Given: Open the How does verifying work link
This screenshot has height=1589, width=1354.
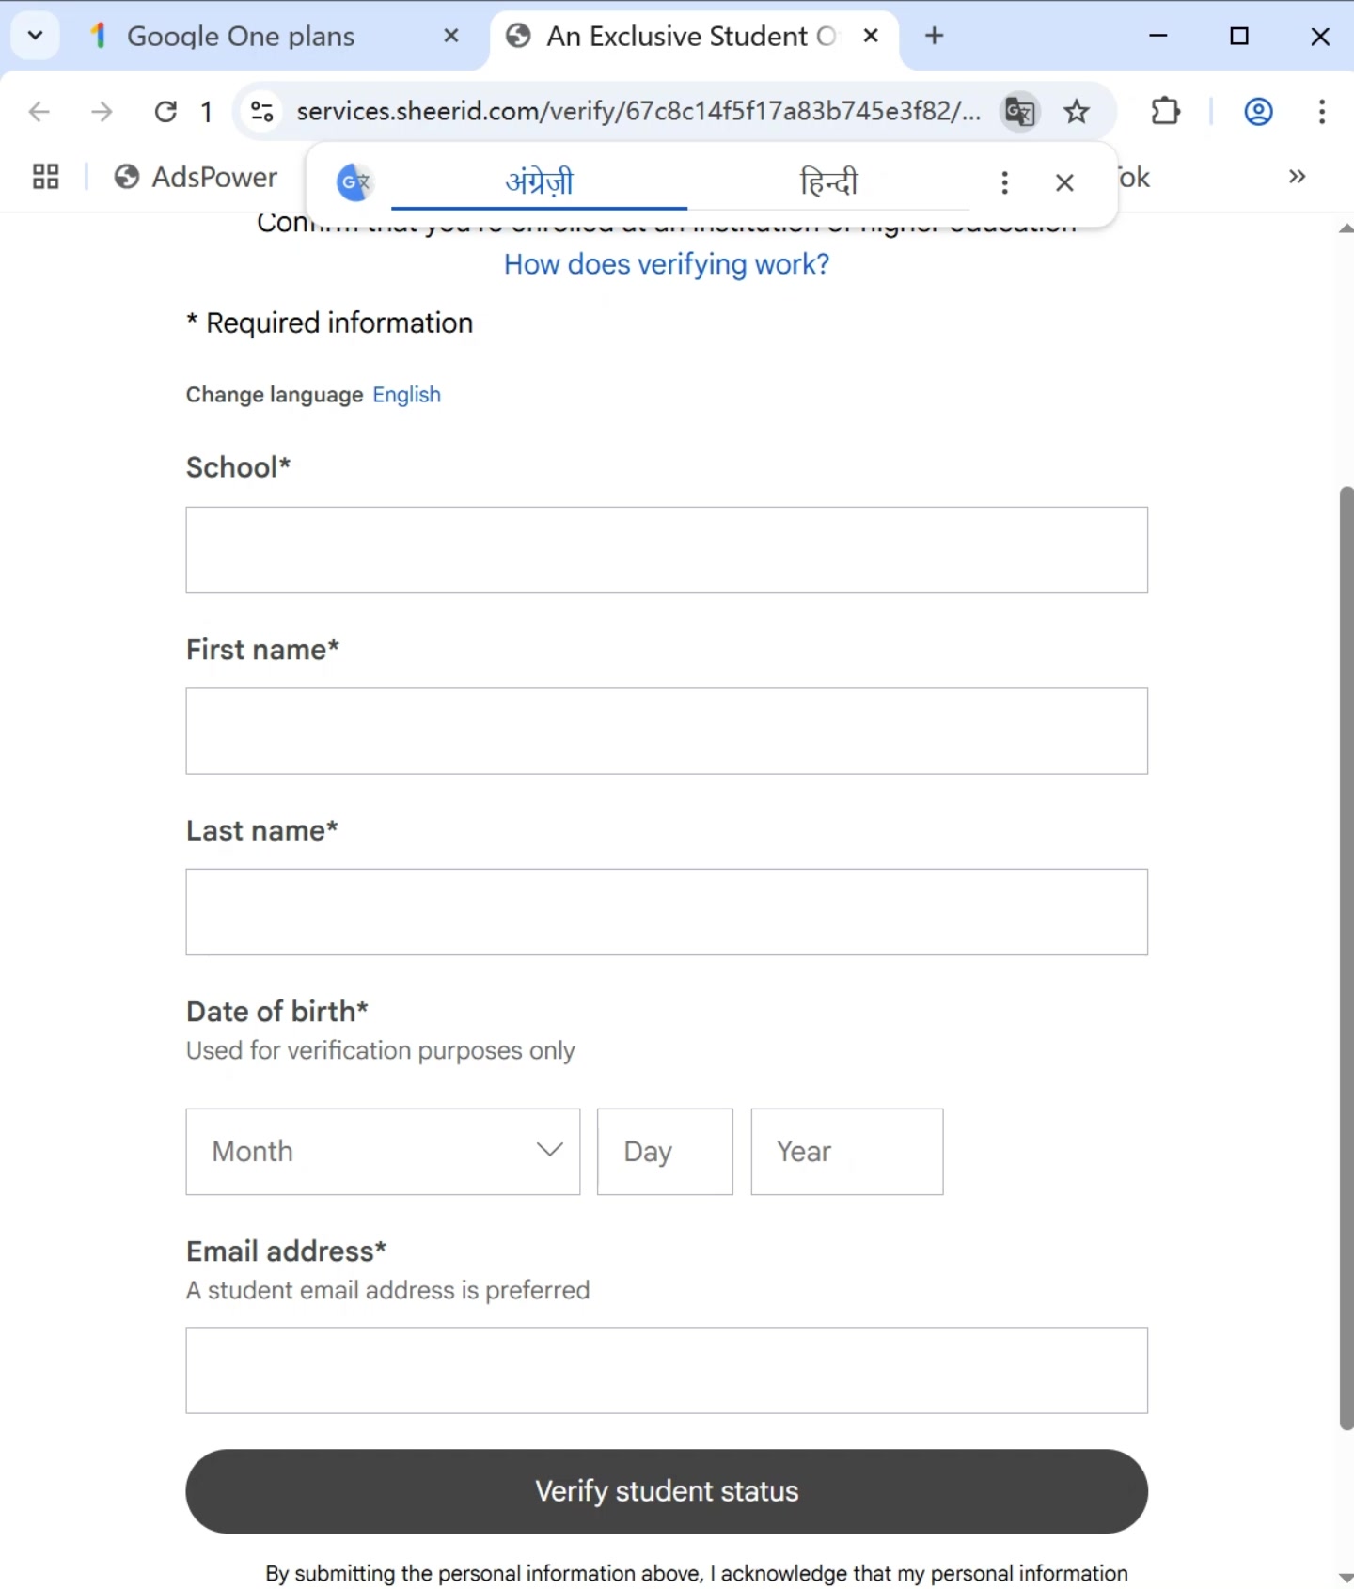Looking at the screenshot, I should coord(667,264).
